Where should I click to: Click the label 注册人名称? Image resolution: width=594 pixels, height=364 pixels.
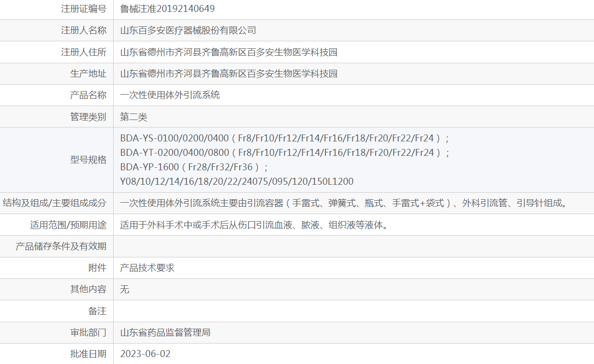click(84, 30)
